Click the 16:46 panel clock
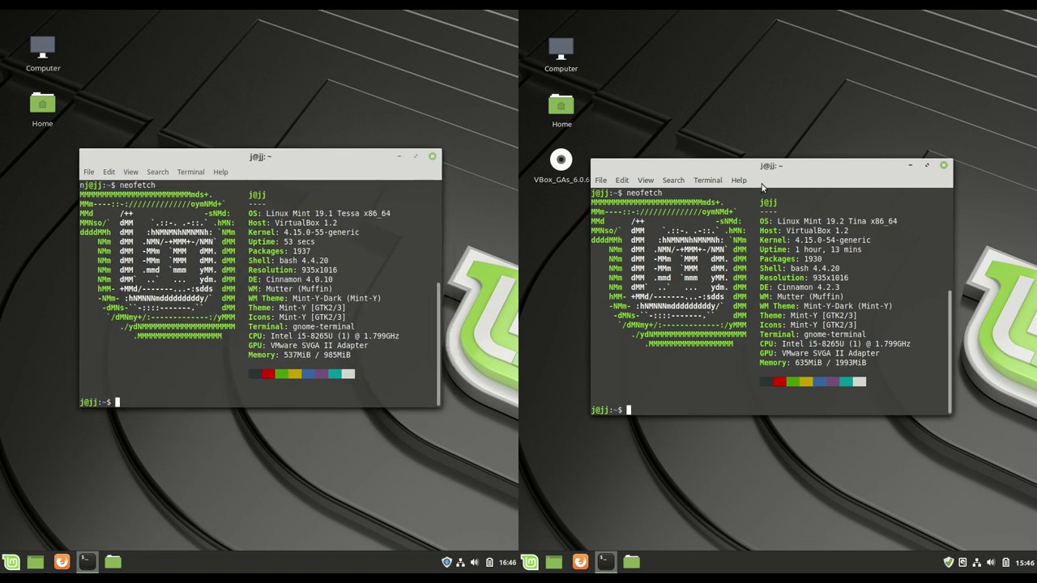Image resolution: width=1037 pixels, height=583 pixels. point(508,562)
